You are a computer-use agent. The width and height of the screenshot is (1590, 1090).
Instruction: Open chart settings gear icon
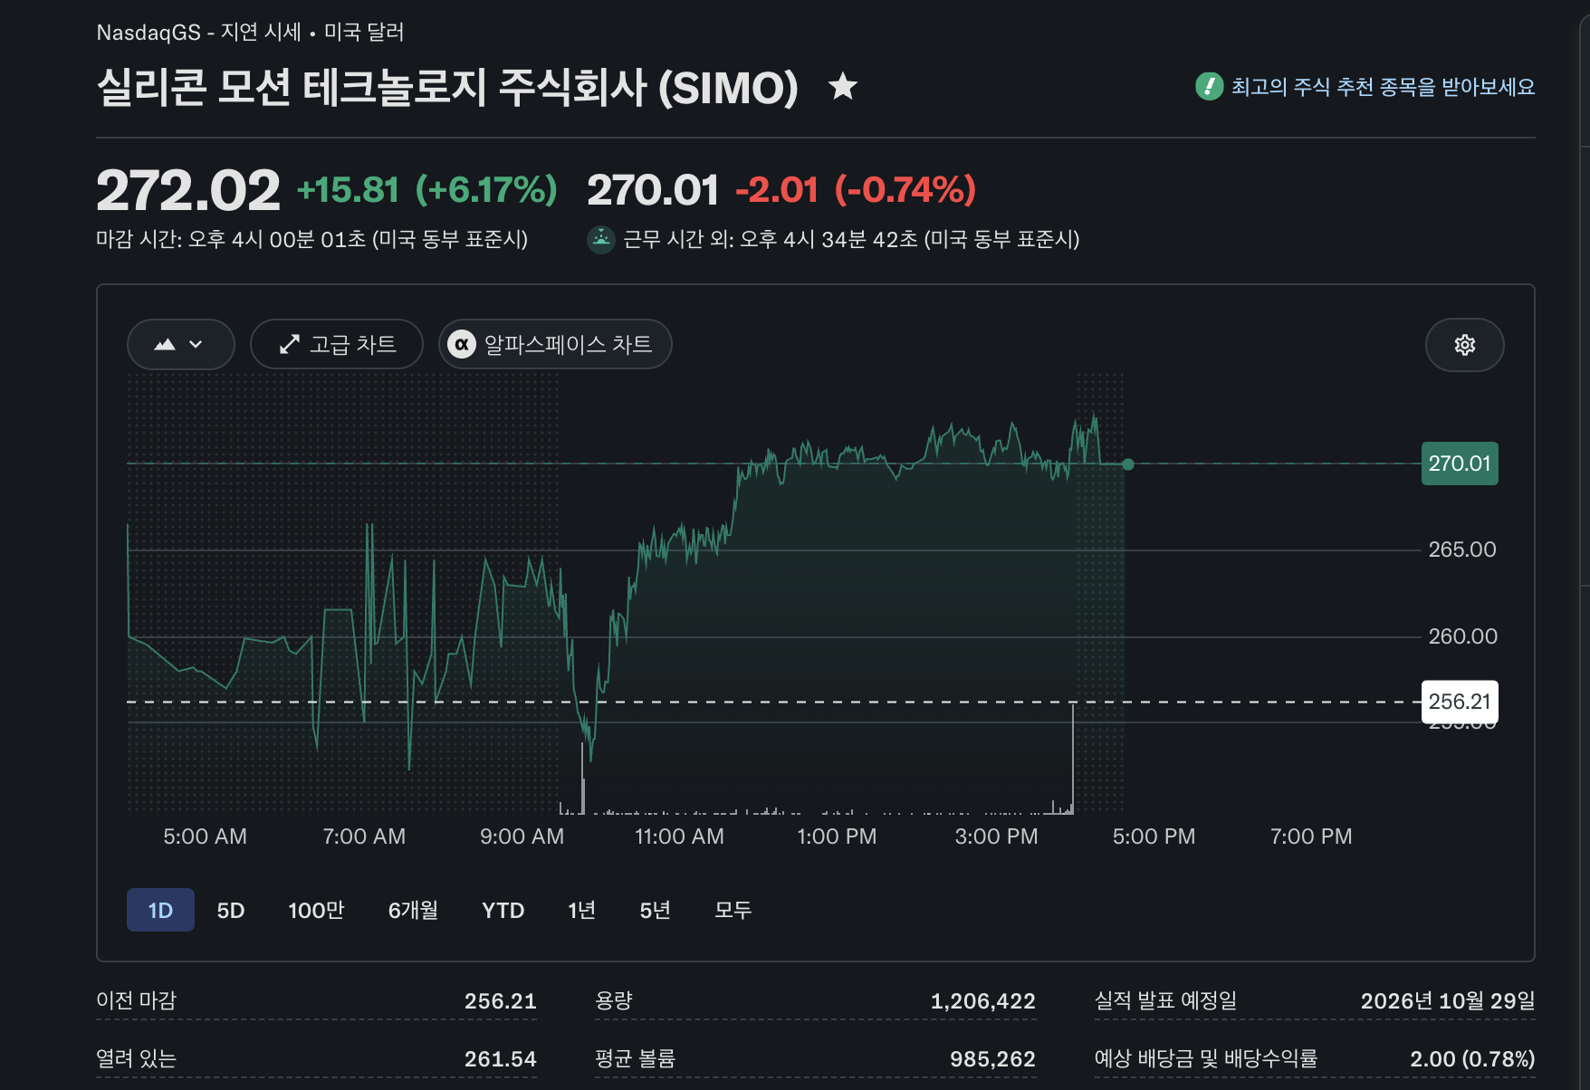tap(1464, 345)
